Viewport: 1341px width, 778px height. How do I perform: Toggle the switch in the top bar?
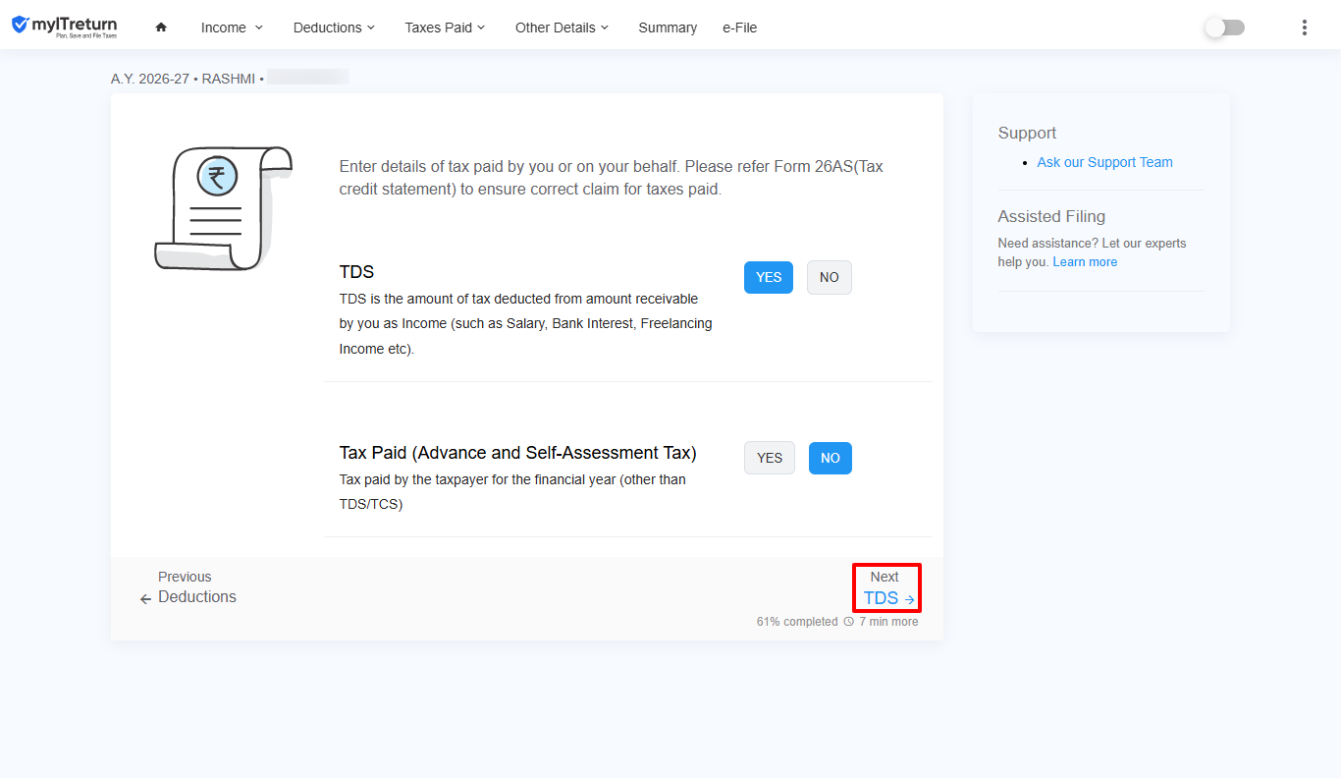tap(1224, 28)
